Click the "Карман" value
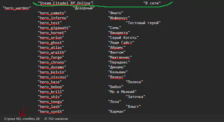 [117, 112]
